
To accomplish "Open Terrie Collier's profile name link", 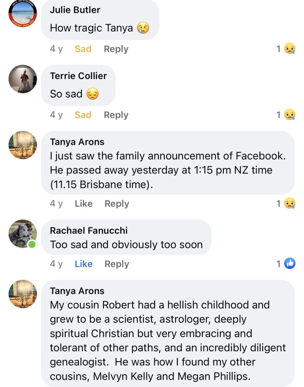I will coord(78,76).
